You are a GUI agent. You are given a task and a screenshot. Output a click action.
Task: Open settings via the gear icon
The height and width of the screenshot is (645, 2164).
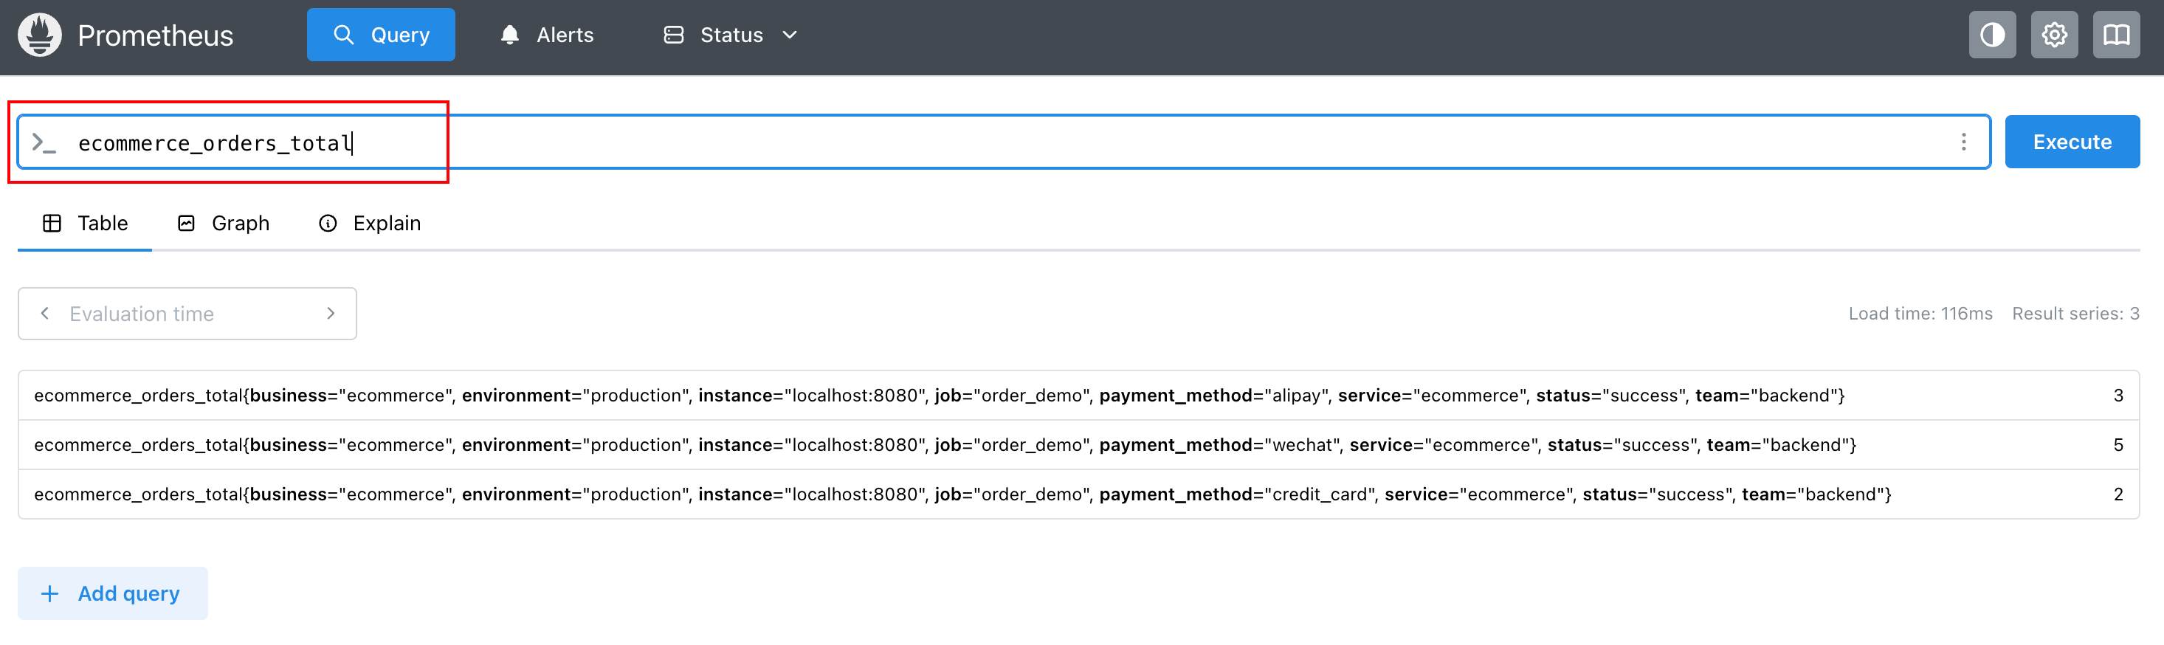[x=2054, y=35]
